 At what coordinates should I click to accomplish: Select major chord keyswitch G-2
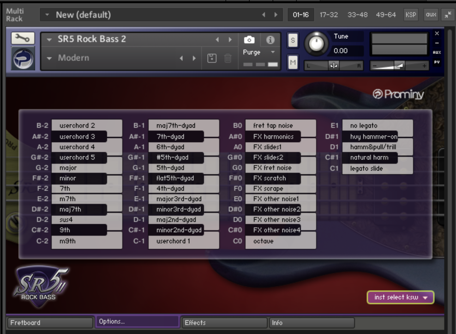[87, 168]
